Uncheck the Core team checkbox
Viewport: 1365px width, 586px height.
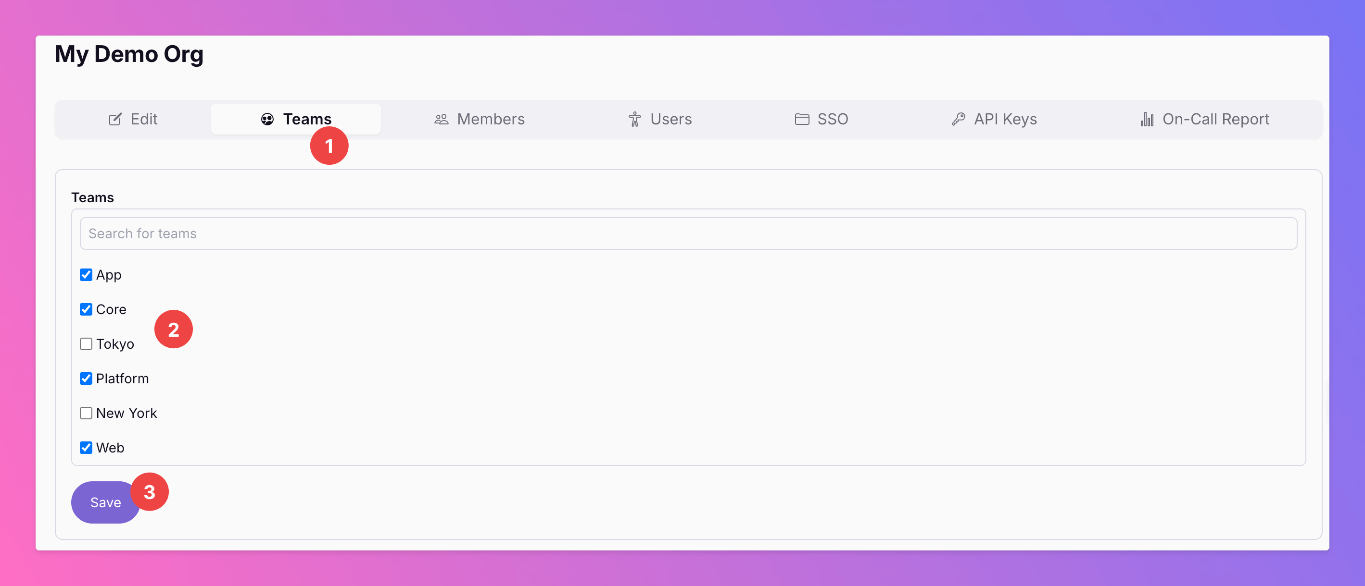[86, 309]
